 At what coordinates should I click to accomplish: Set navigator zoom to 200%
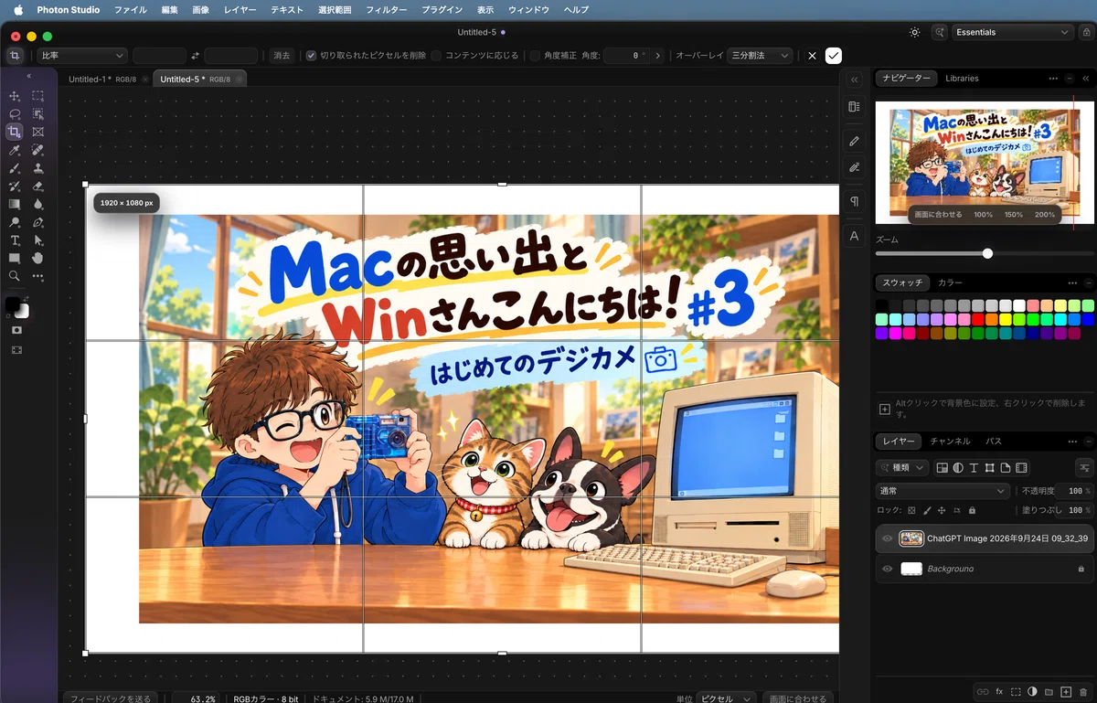[1044, 215]
